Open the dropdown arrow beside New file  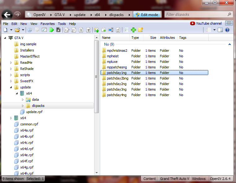point(11,30)
